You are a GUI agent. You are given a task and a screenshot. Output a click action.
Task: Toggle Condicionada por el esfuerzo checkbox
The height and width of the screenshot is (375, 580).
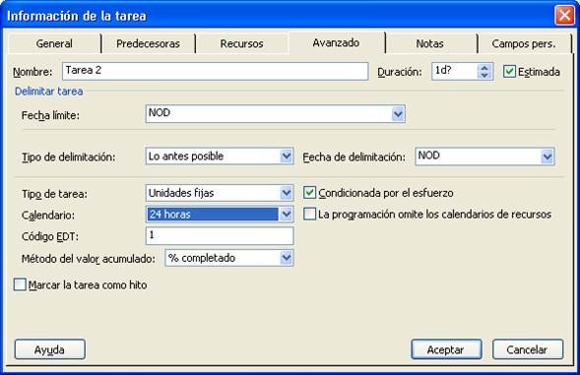tap(309, 193)
